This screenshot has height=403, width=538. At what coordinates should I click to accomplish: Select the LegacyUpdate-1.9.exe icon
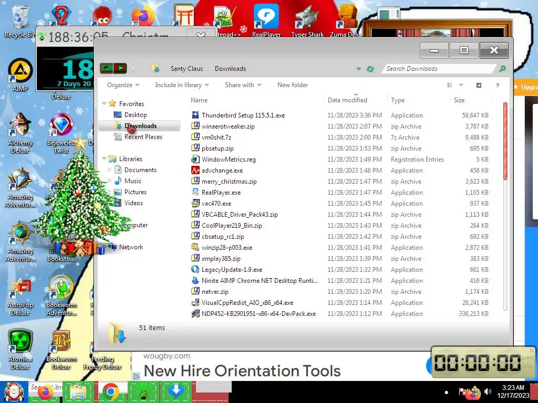tap(195, 269)
